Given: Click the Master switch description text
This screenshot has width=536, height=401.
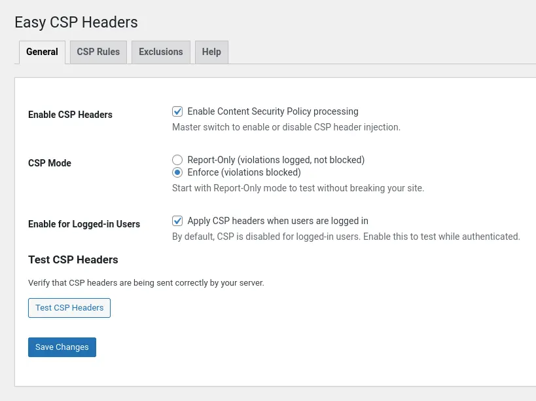Looking at the screenshot, I should 286,127.
